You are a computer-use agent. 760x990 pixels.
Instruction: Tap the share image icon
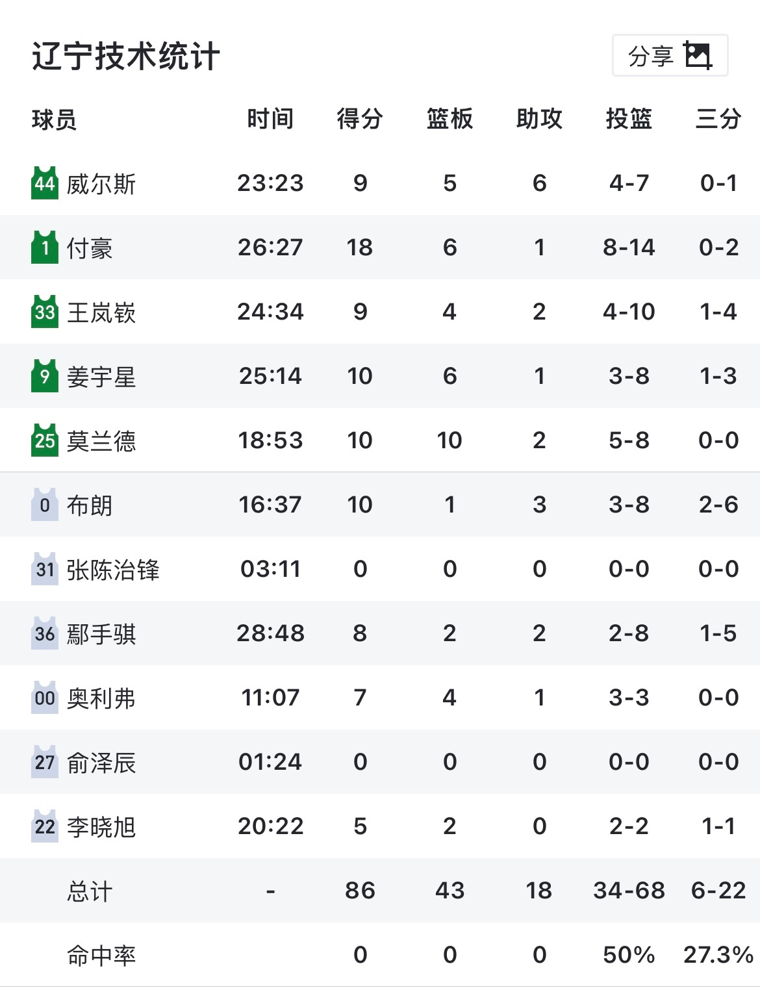pyautogui.click(x=698, y=56)
